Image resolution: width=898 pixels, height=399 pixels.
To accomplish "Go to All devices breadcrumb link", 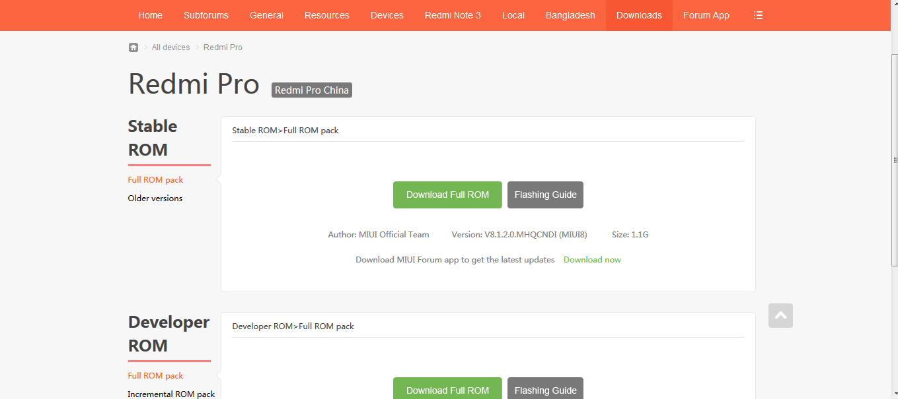I will coord(170,47).
